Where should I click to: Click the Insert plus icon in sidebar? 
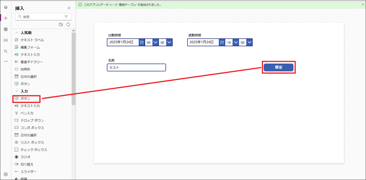pos(5,18)
